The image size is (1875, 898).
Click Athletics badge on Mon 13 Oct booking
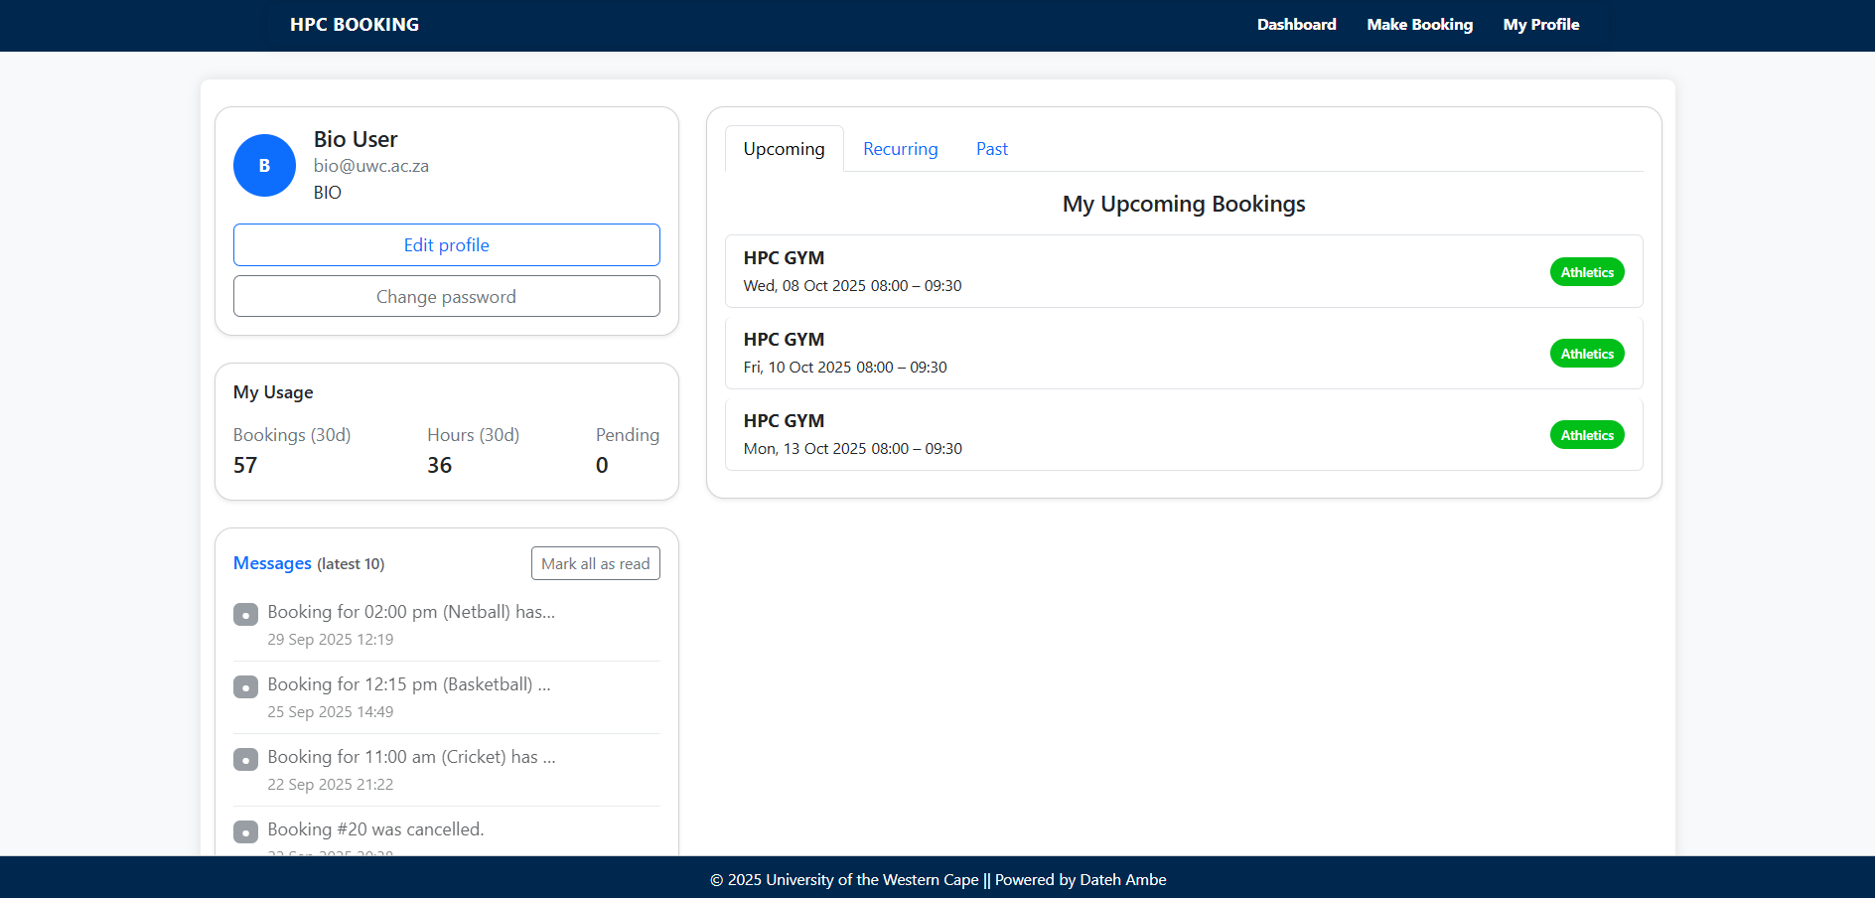click(x=1586, y=435)
